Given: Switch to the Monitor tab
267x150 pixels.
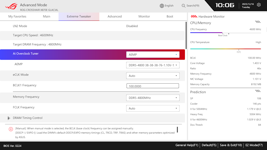Looking at the screenshot, I should click(144, 16).
